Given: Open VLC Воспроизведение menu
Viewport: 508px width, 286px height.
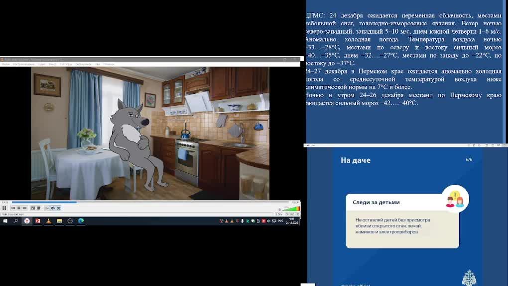Looking at the screenshot, I should pyautogui.click(x=23, y=64).
